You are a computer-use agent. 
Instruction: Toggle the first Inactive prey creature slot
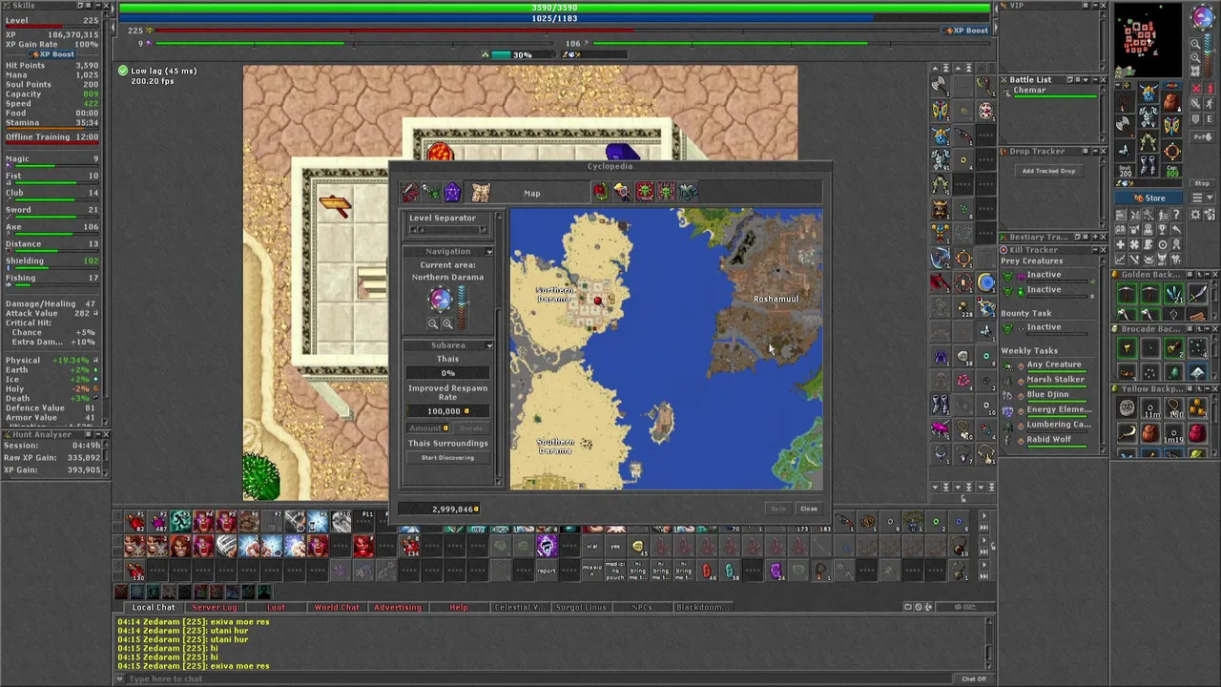coord(1044,275)
